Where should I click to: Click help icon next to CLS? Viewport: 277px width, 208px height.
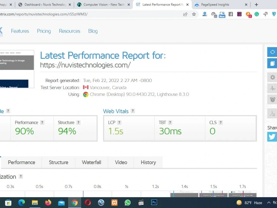click(220, 122)
